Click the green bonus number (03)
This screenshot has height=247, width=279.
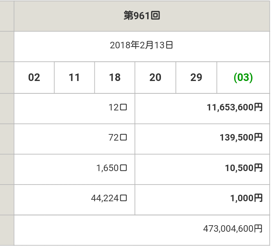[243, 77]
